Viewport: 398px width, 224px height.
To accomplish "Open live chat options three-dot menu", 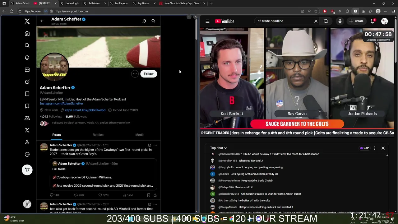I will click(x=375, y=148).
